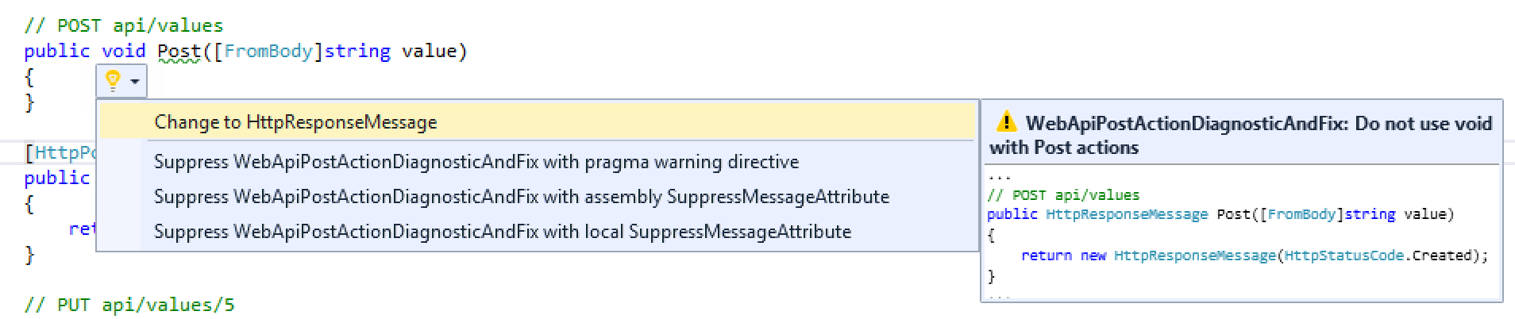The image size is (1515, 319).
Task: Expand the lightbulb dropdown arrow
Action: click(135, 82)
